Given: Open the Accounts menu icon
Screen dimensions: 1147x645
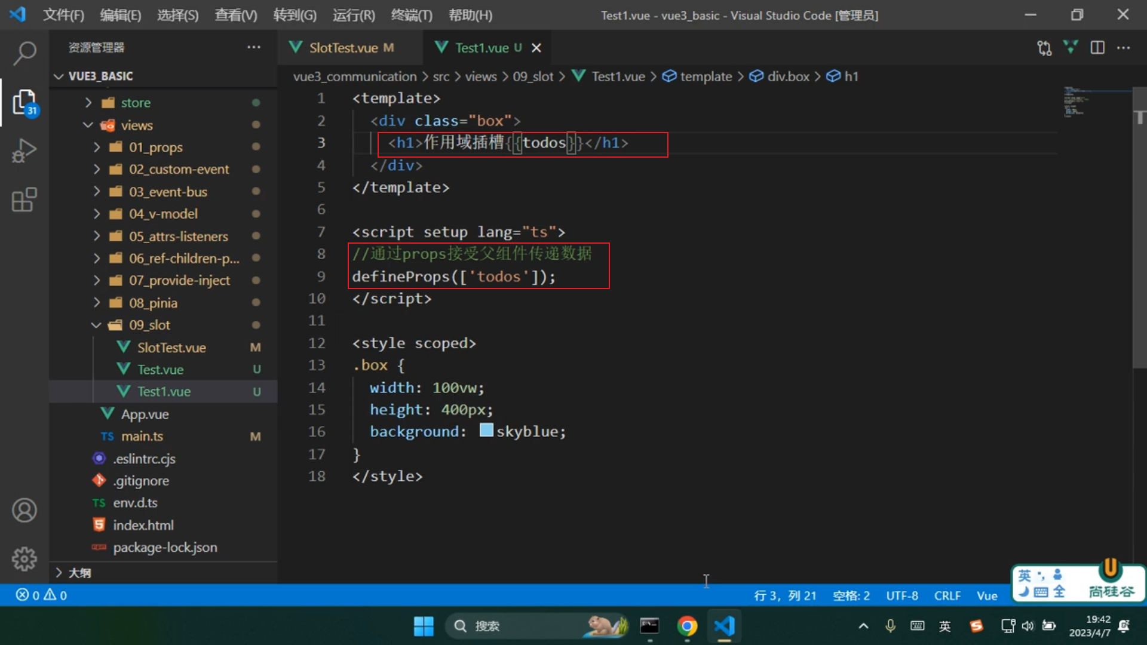Looking at the screenshot, I should click(24, 510).
